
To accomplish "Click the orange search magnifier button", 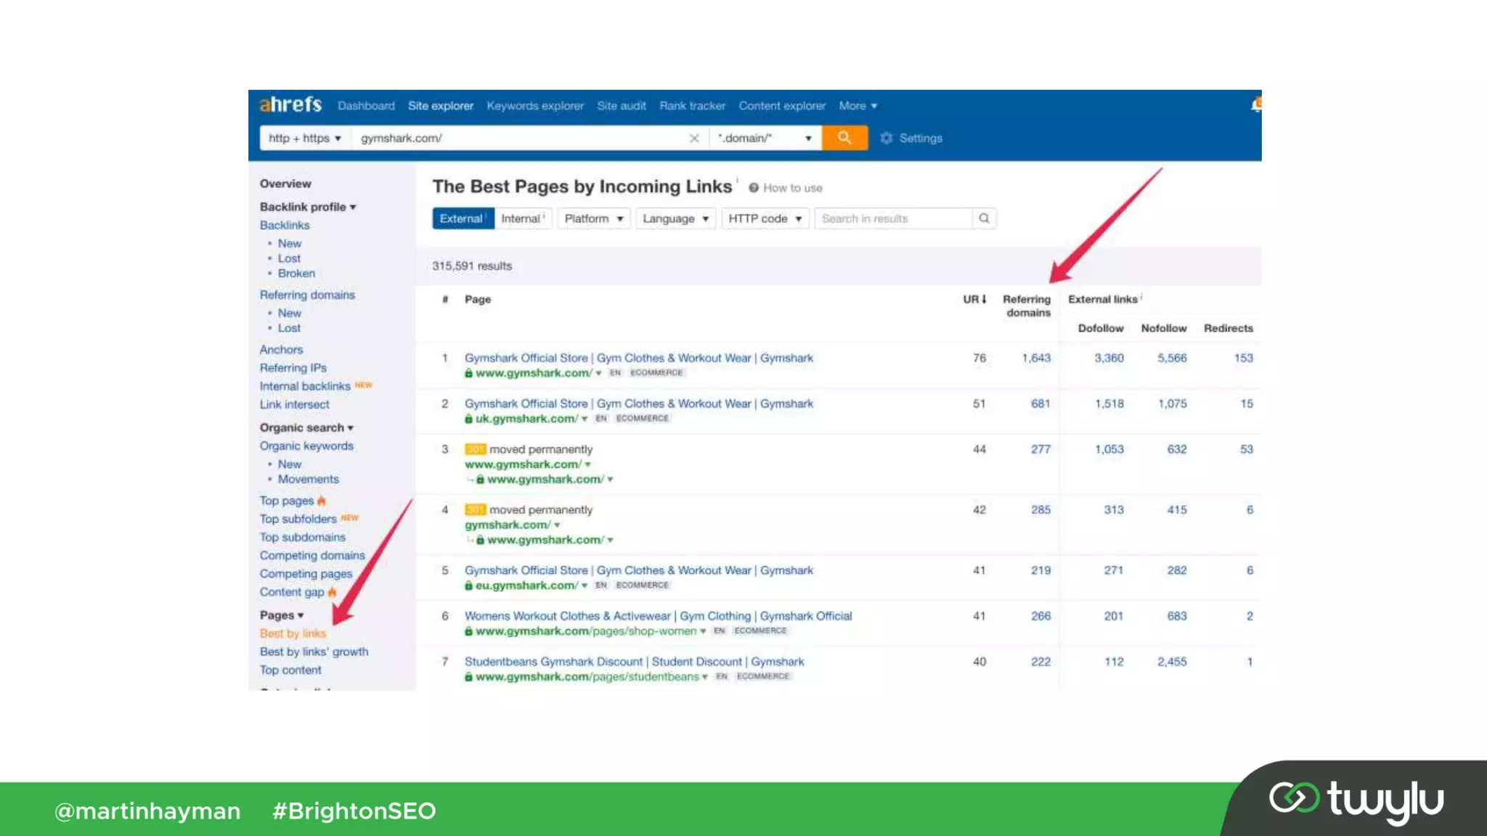I will coord(844,138).
